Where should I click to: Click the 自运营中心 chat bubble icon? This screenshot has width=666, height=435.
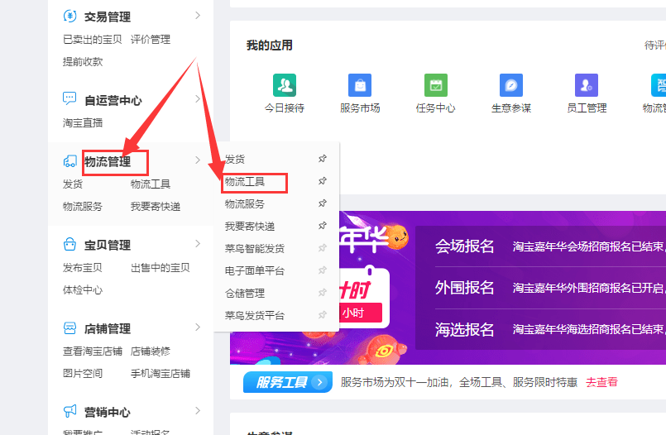point(69,99)
